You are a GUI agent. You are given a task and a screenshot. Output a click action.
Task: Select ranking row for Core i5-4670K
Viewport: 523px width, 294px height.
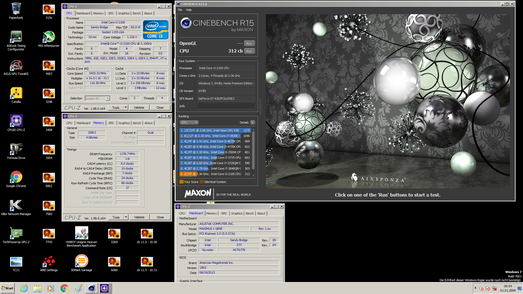click(x=215, y=141)
